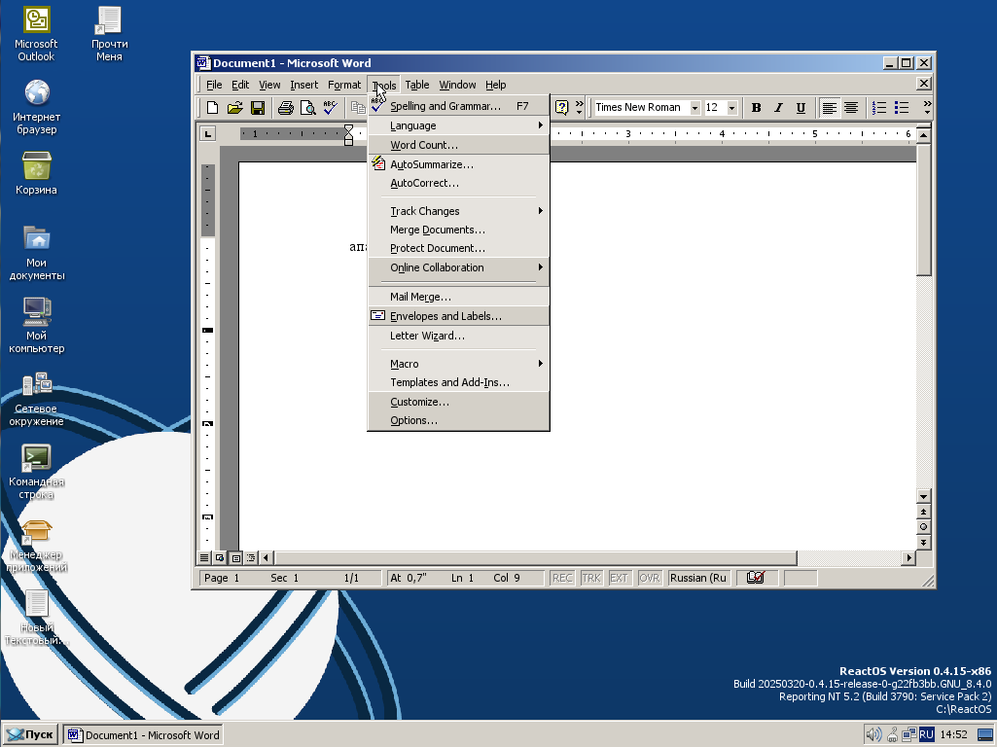Save document with the floppy disk icon
997x747 pixels.
pyautogui.click(x=258, y=108)
